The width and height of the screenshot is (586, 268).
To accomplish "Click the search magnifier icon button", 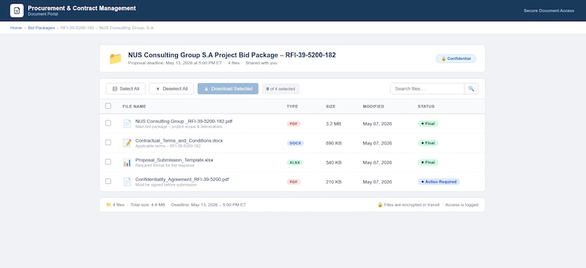I will 471,88.
